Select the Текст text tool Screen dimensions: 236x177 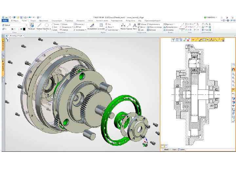click(135, 27)
